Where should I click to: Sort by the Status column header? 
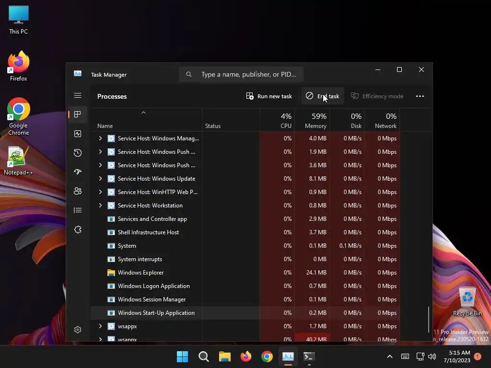tap(231, 120)
